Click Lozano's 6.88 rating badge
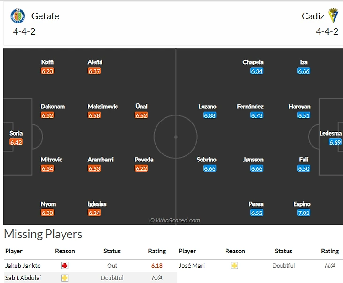This screenshot has width=343, height=283. (210, 115)
